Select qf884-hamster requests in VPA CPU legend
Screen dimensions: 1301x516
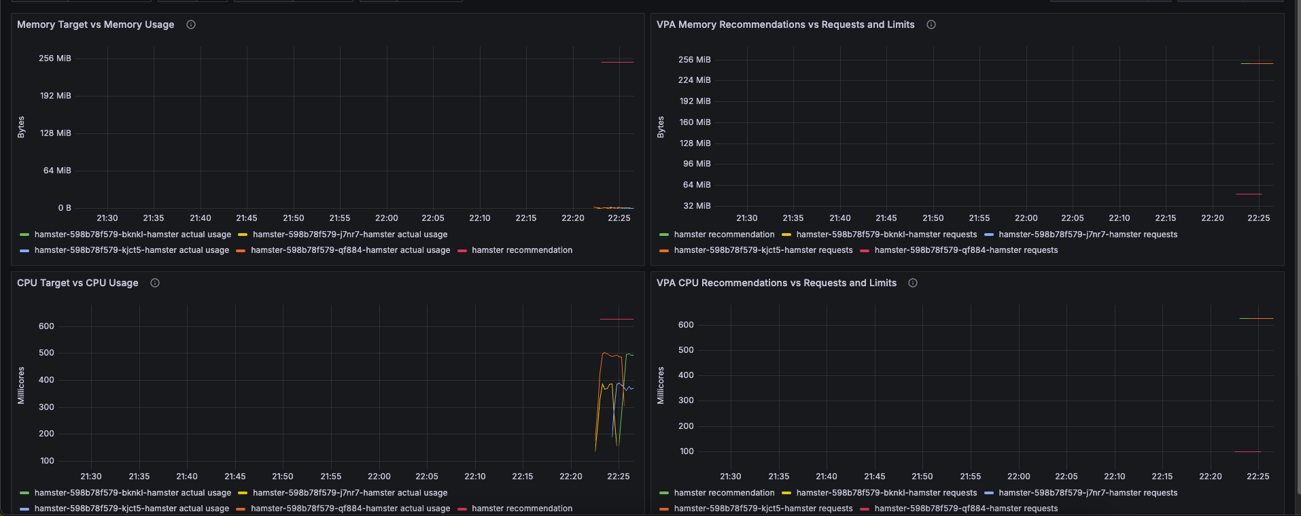pos(966,509)
